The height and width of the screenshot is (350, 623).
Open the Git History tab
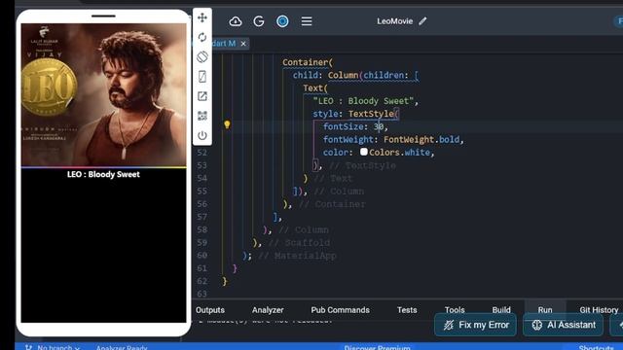tap(599, 310)
